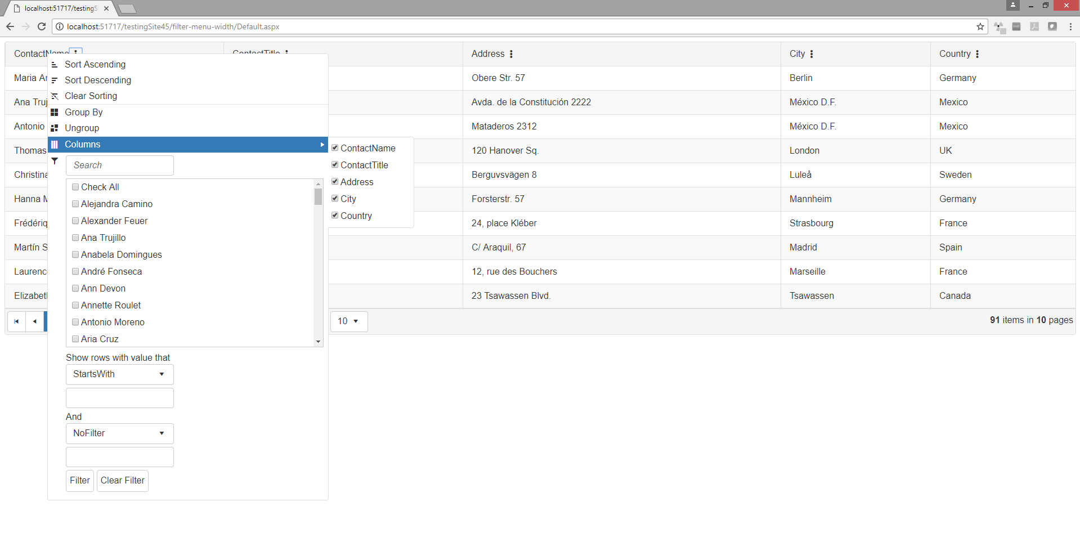1080x533 pixels.
Task: Check the Ana Trujillo filter checkbox
Action: point(75,238)
